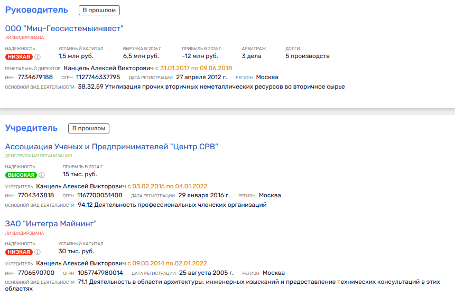The height and width of the screenshot is (297, 455).
Task: Select ОГРН value 1057747980014
Action: (x=100, y=273)
